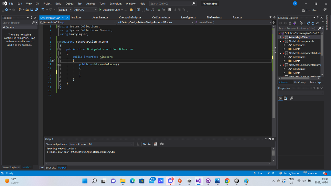
Task: Open the Show output from dropdown
Action: pyautogui.click(x=100, y=144)
